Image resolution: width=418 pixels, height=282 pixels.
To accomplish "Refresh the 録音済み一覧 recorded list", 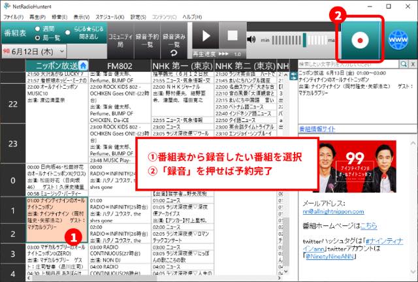I will [174, 54].
